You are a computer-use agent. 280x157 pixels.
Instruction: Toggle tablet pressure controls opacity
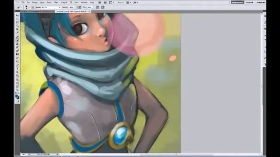coord(79,7)
